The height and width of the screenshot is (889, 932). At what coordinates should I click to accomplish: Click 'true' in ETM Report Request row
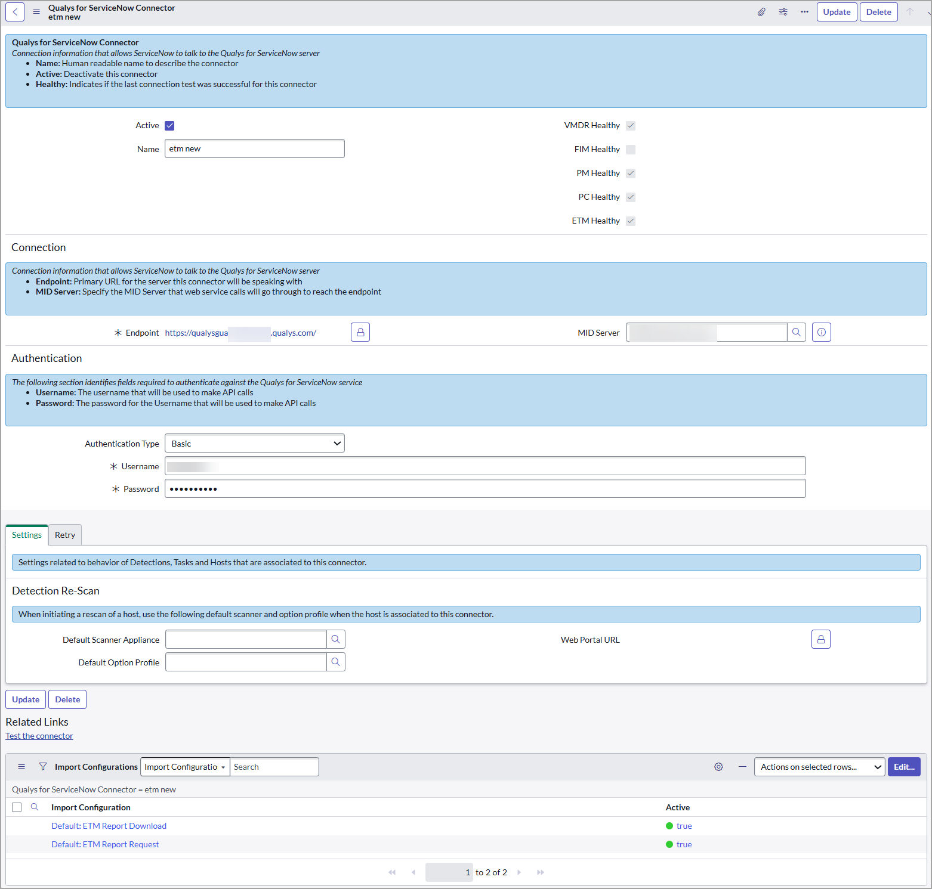(684, 844)
